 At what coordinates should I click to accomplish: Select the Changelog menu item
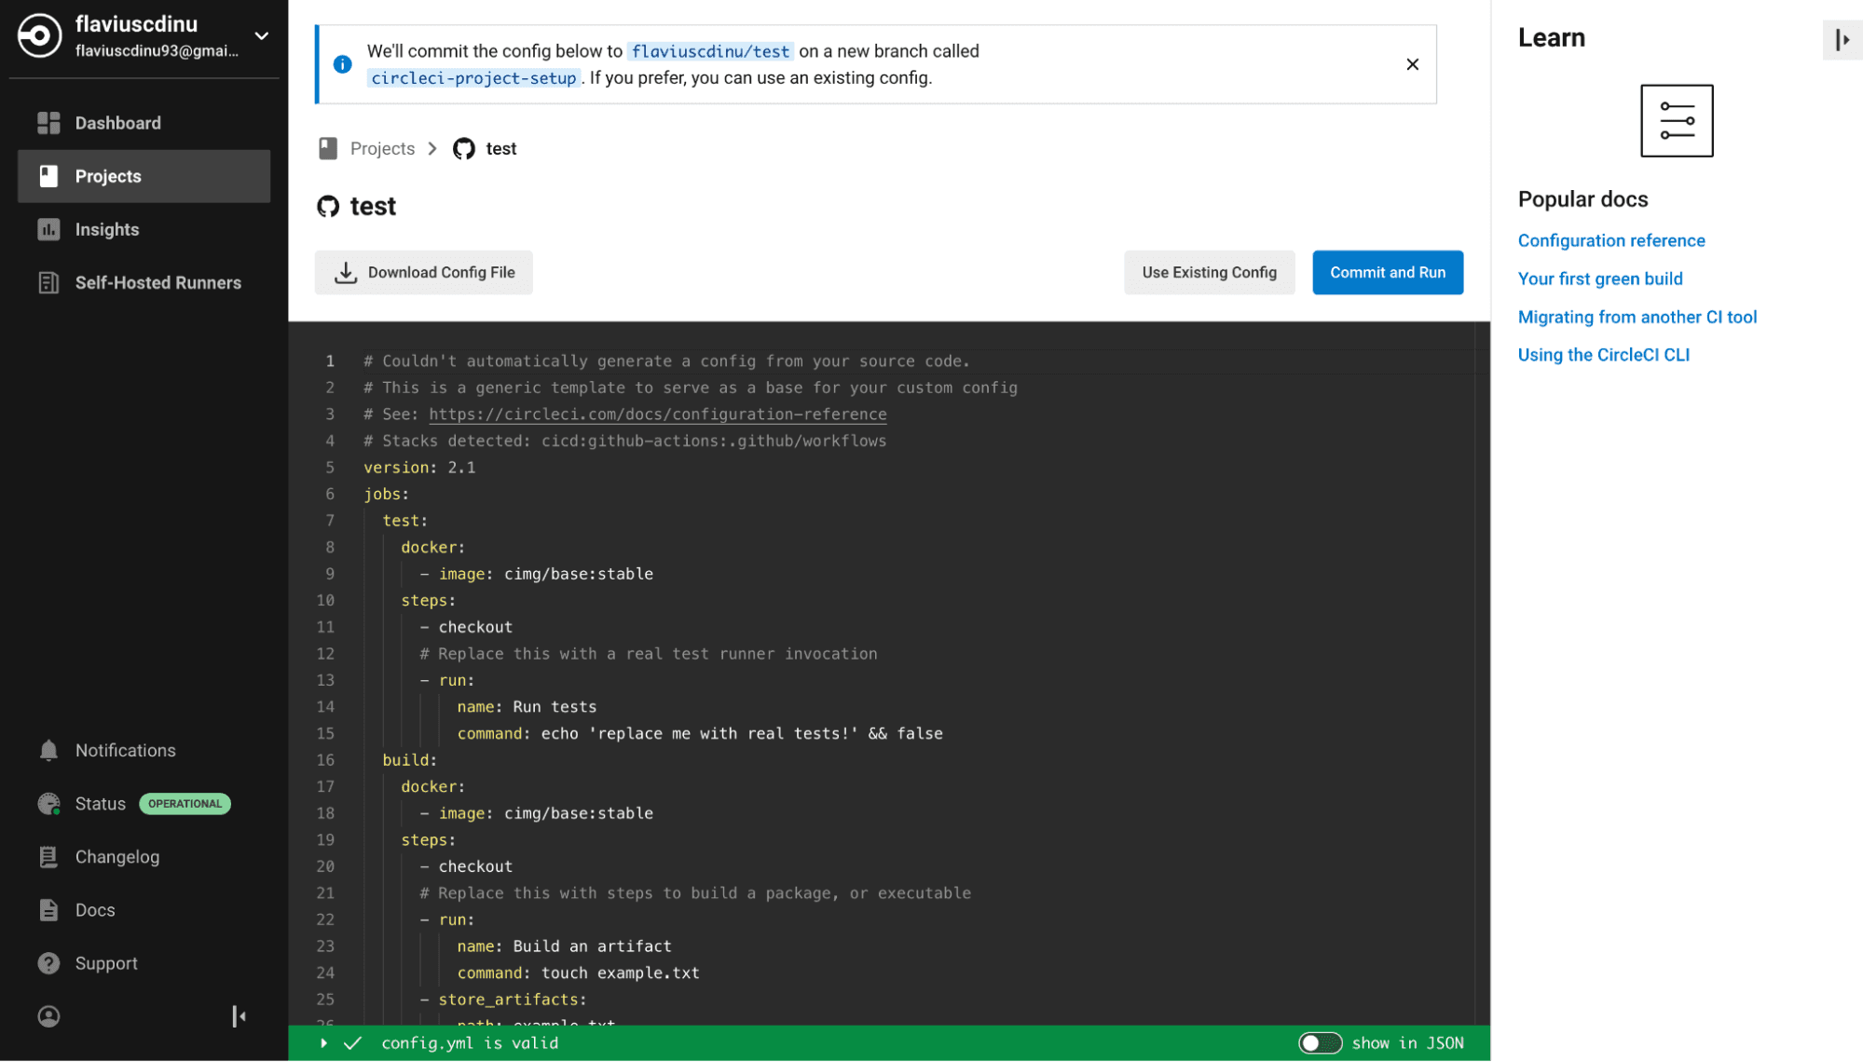[x=116, y=857]
